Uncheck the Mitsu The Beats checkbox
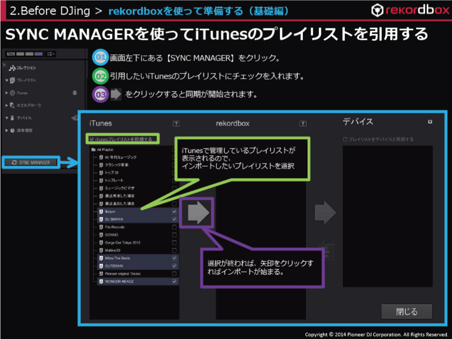The width and height of the screenshot is (452, 339). [x=174, y=258]
